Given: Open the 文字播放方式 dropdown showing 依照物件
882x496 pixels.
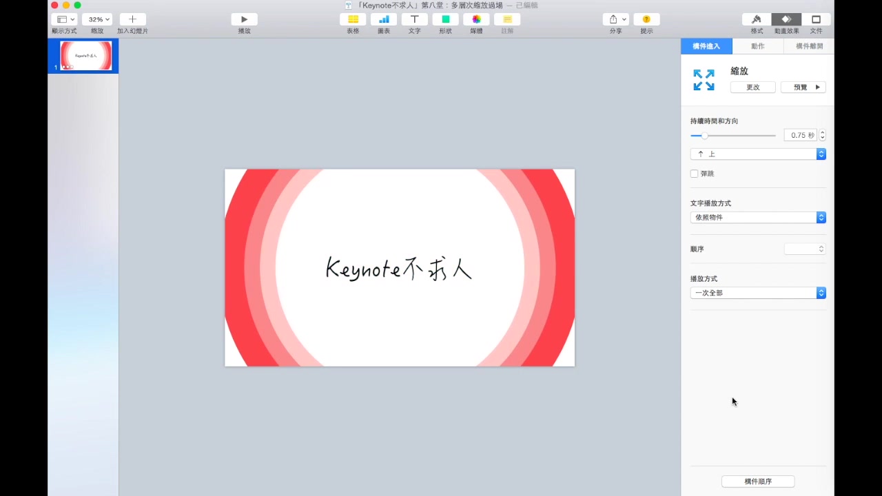Looking at the screenshot, I should 758,217.
